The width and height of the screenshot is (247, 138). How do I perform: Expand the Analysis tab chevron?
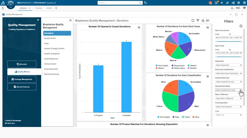[x=29, y=8]
